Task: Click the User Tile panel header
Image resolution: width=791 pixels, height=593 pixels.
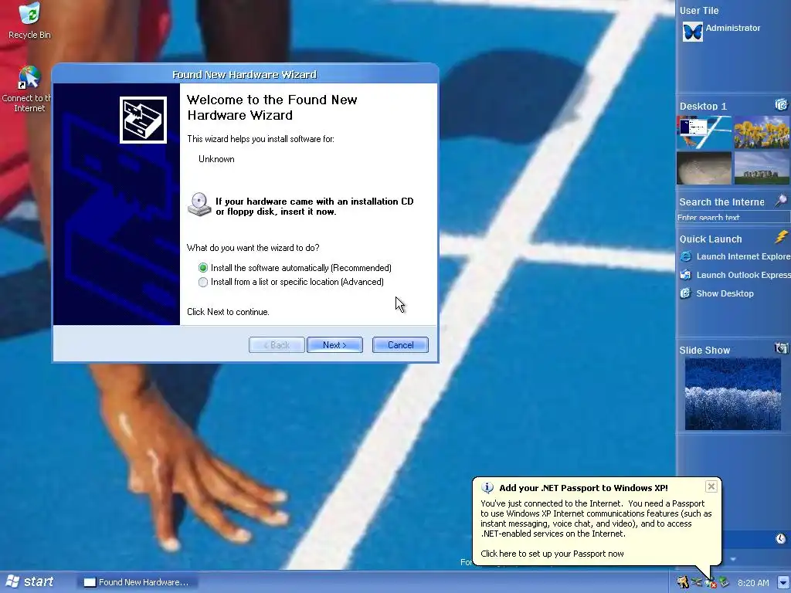Action: (x=698, y=11)
